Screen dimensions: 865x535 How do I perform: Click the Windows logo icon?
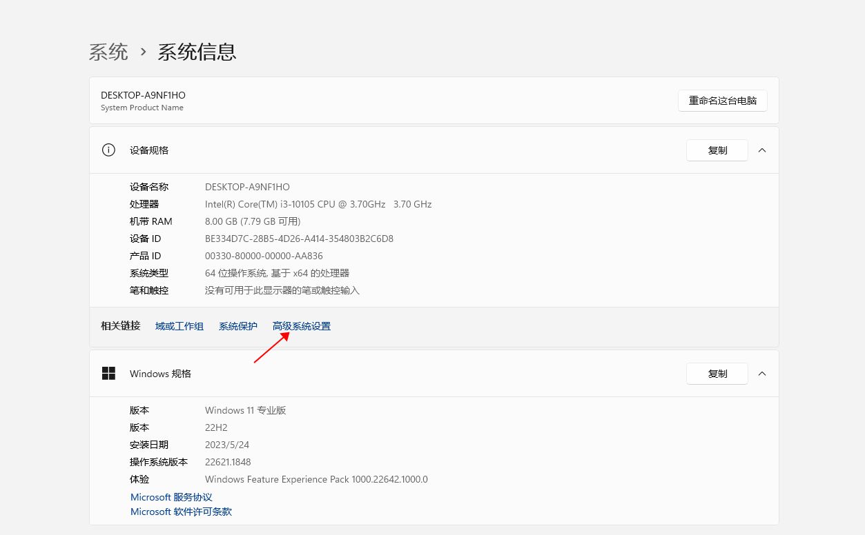coord(108,374)
